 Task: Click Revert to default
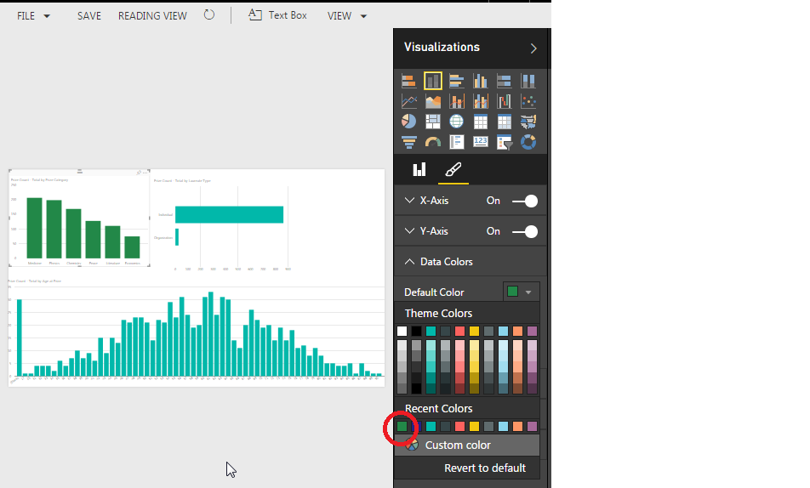coord(485,468)
